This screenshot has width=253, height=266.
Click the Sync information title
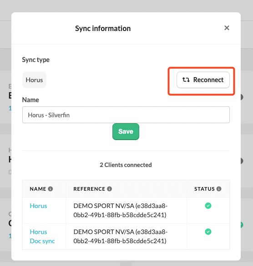point(103,28)
